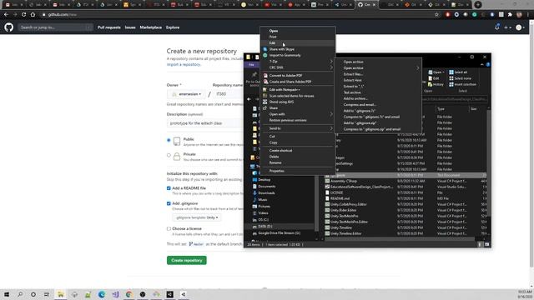Click Properties in context menu
The image size is (534, 300).
298,171
